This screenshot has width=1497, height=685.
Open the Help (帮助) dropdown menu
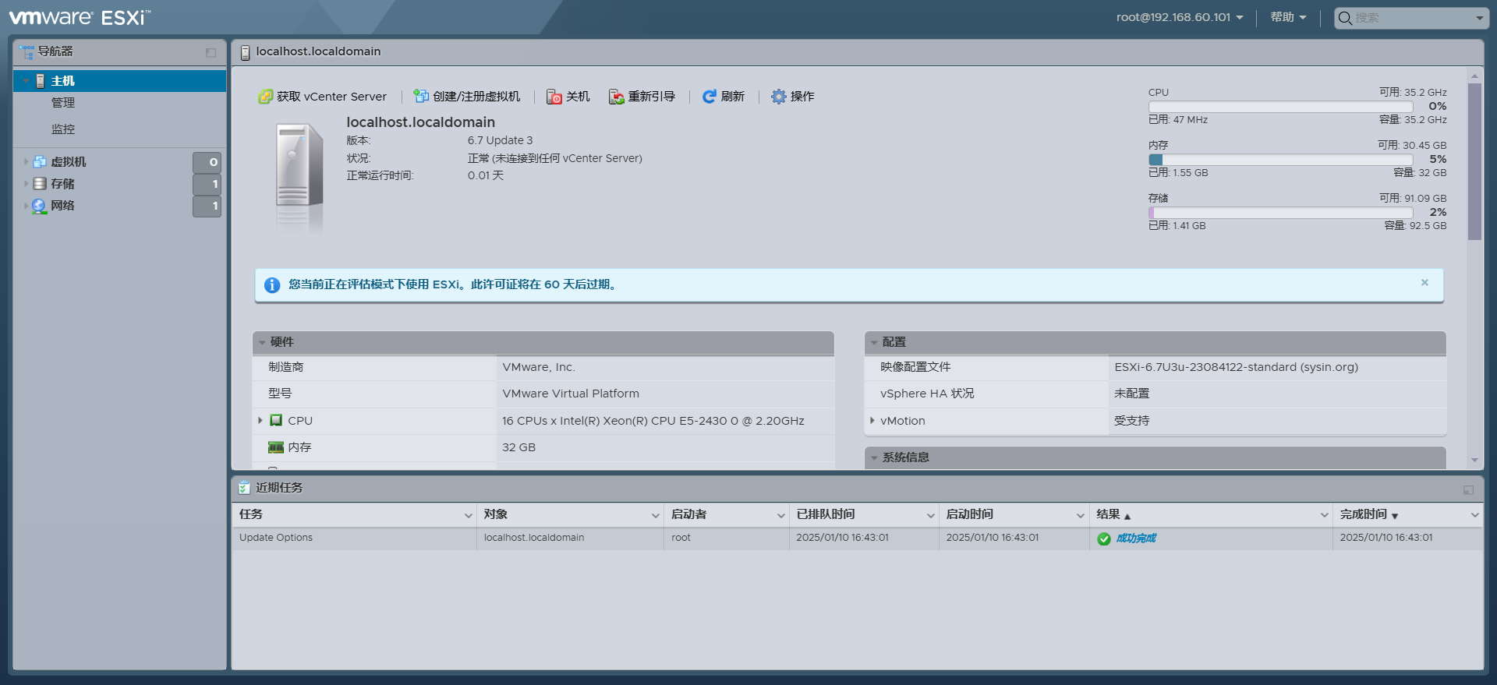[1288, 17]
